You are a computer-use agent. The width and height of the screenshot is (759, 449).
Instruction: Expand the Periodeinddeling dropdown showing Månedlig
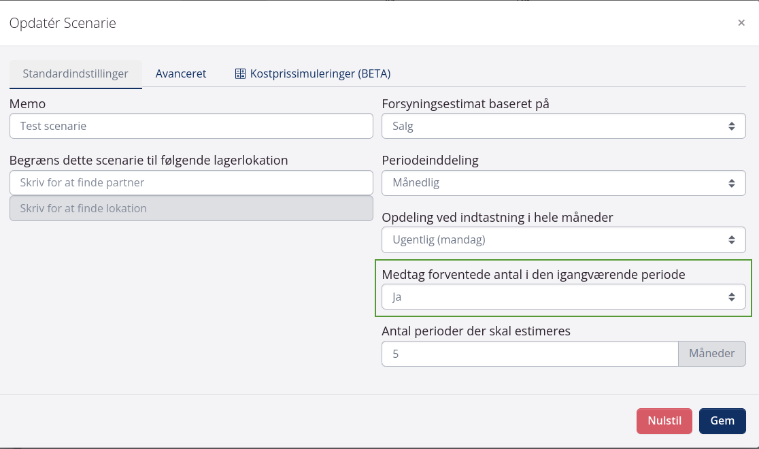pyautogui.click(x=563, y=183)
